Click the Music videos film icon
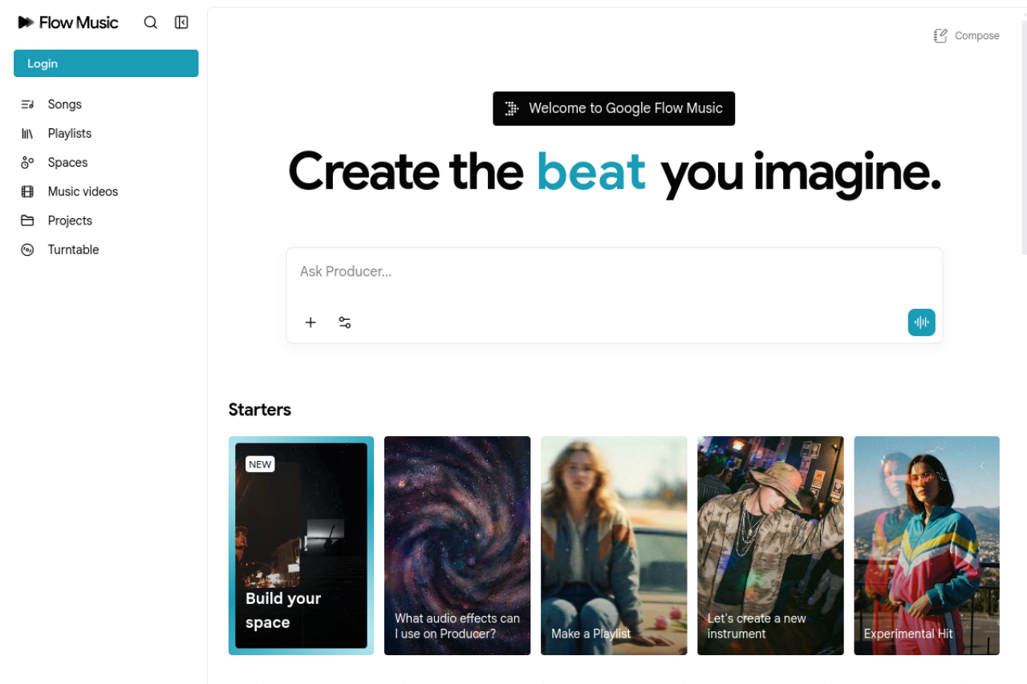1027x684 pixels. coord(27,192)
